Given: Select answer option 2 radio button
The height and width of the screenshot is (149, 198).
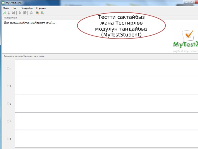Looking at the screenshot, I should tap(8, 86).
